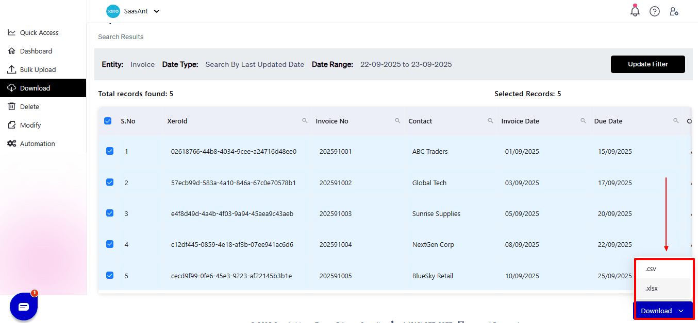Image resolution: width=698 pixels, height=323 pixels.
Task: Open Bulk Upload in sidebar
Action: pos(38,69)
